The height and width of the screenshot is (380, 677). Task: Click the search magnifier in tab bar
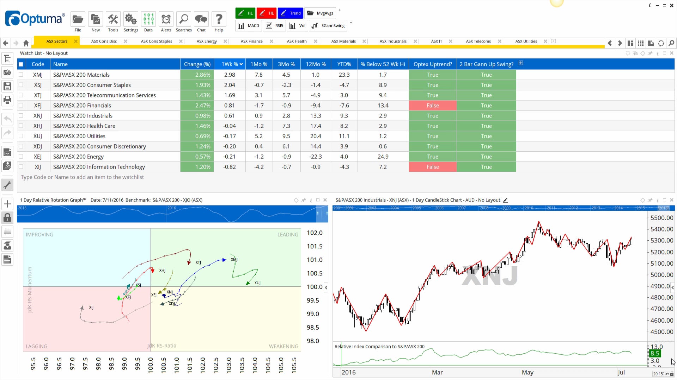[x=671, y=43]
